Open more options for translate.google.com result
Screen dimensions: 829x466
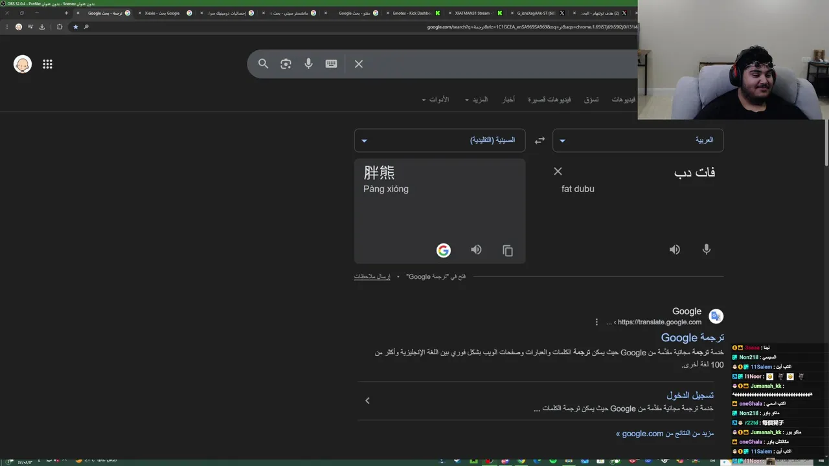coord(596,322)
